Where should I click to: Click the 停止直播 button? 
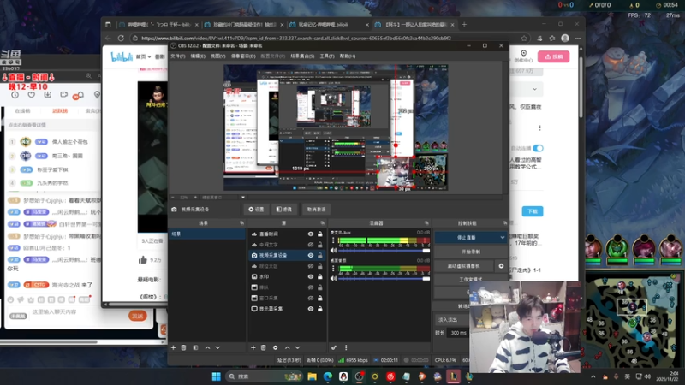click(467, 238)
